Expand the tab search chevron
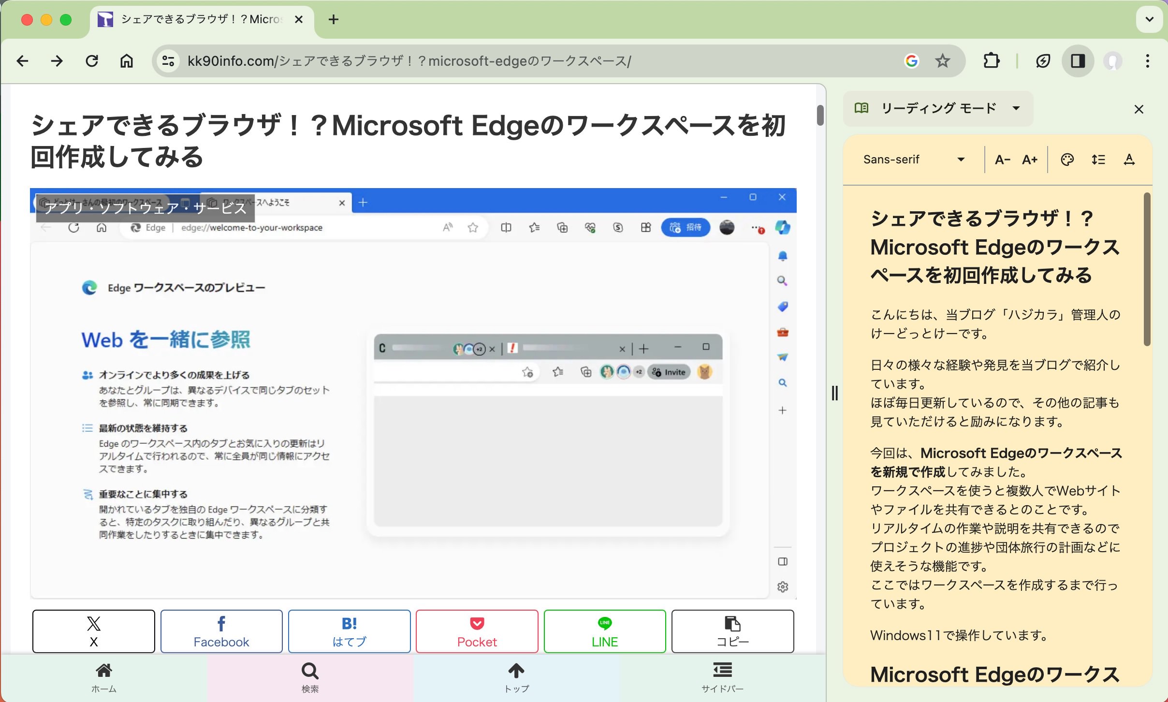 pyautogui.click(x=1150, y=19)
